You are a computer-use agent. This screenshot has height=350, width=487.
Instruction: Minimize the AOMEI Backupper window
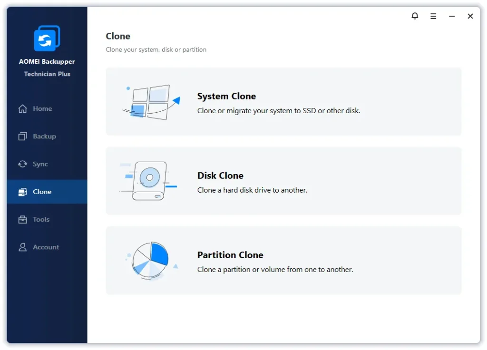click(452, 16)
